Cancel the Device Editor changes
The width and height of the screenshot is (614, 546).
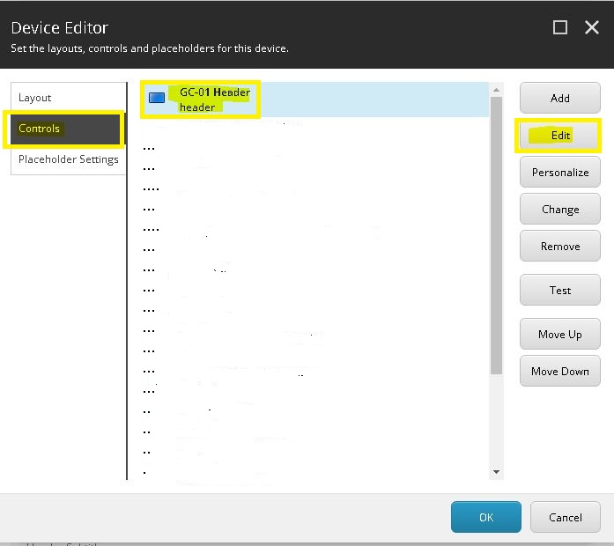coord(565,517)
